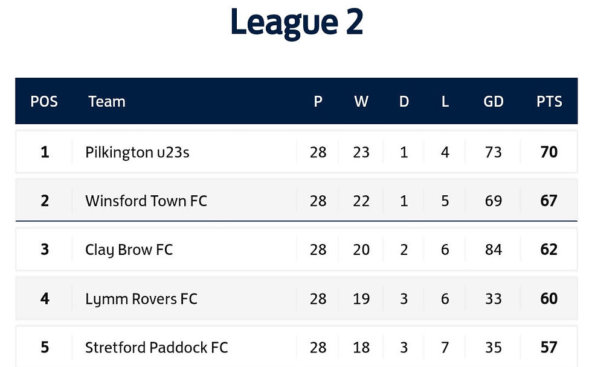Image resolution: width=592 pixels, height=367 pixels.
Task: Click the POS column header
Action: (44, 101)
